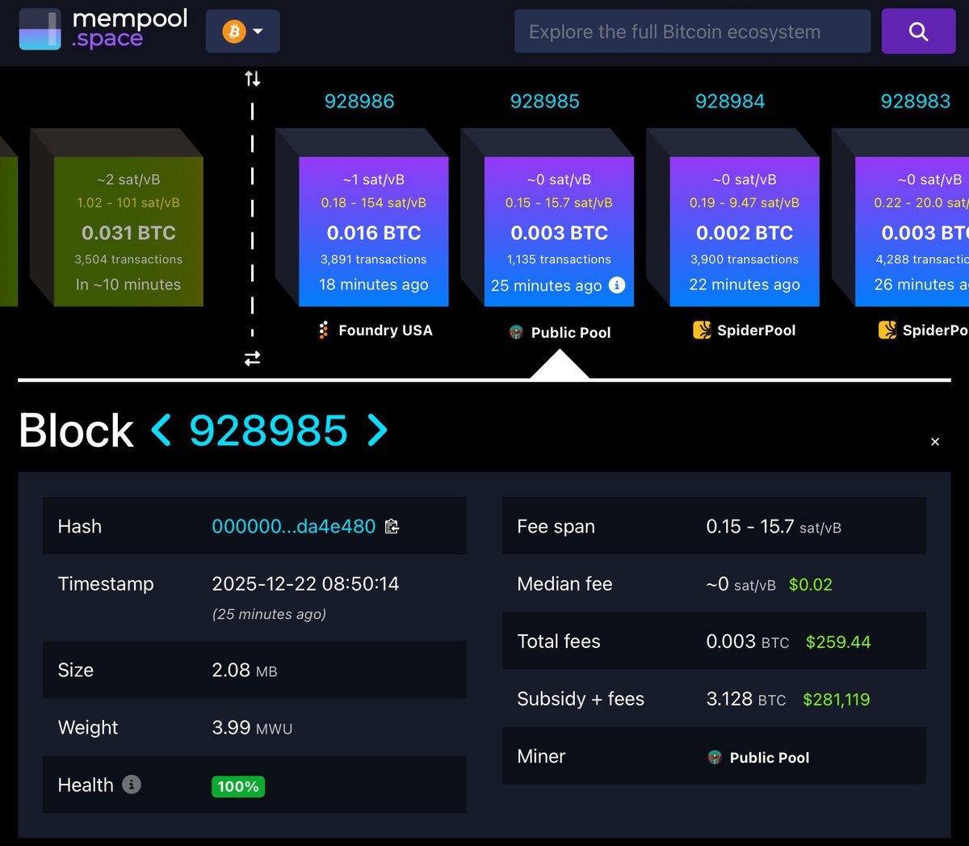Click the 3.128 BTC subsidy value
This screenshot has height=846, width=969.
click(745, 699)
